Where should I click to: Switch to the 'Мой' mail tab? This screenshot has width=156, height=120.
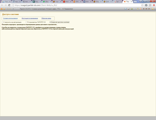[67, 2]
